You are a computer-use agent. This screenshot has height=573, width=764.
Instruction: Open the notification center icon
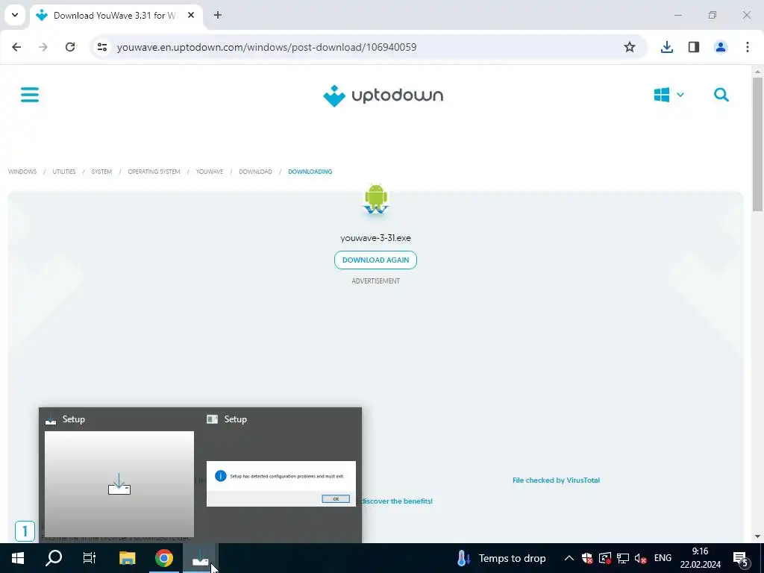(x=741, y=558)
